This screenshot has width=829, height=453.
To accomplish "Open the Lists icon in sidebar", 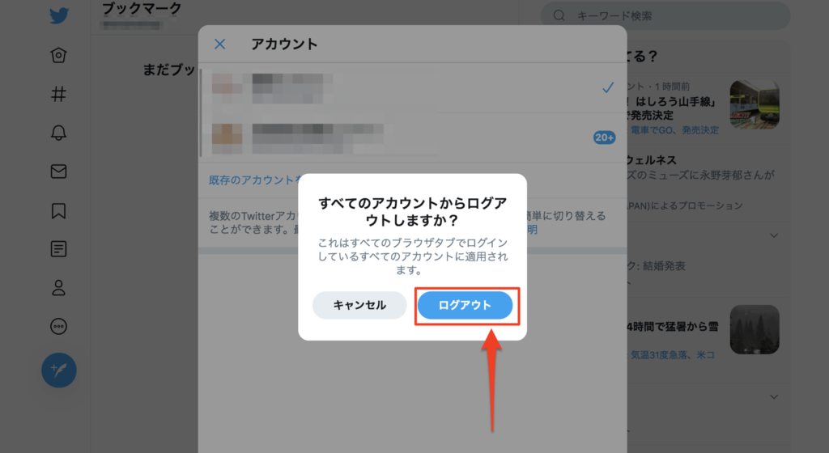I will pos(58,248).
